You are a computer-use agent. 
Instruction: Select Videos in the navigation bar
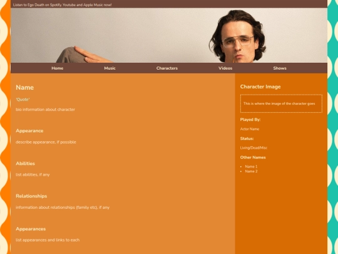[x=225, y=68]
